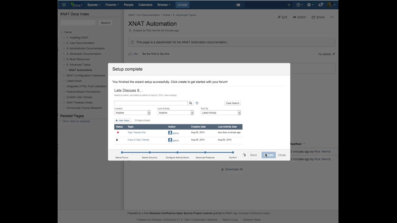Open XNAT Configuration Framework page
This screenshot has width=397, height=223.
86,76
